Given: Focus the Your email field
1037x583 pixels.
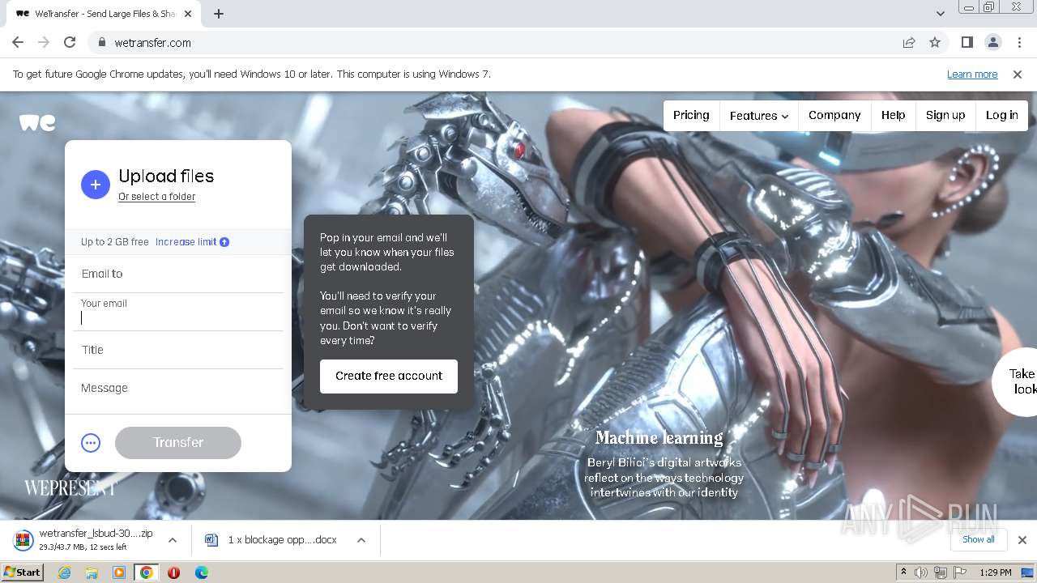Looking at the screenshot, I should coord(178,312).
